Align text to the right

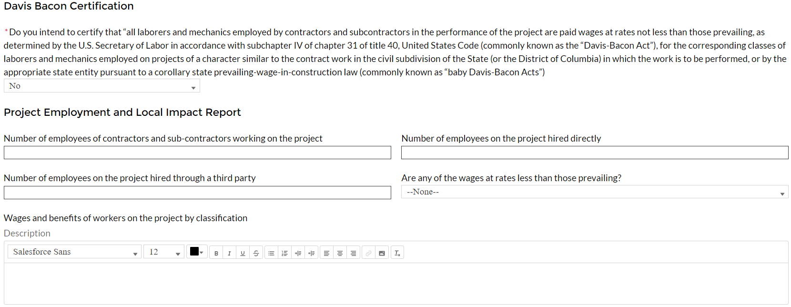click(353, 253)
